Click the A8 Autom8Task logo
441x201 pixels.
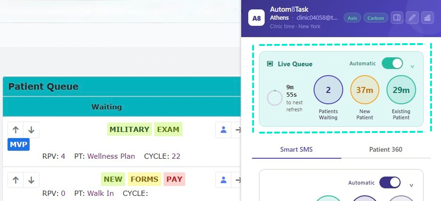point(257,18)
